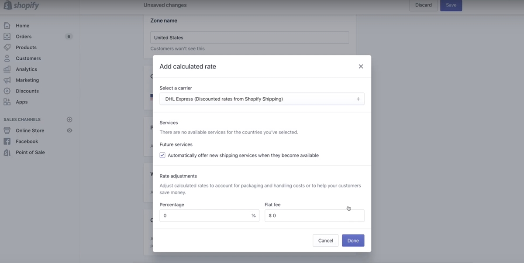
Task: Click the 'Add calculated rate' dialog title
Action: 188,66
